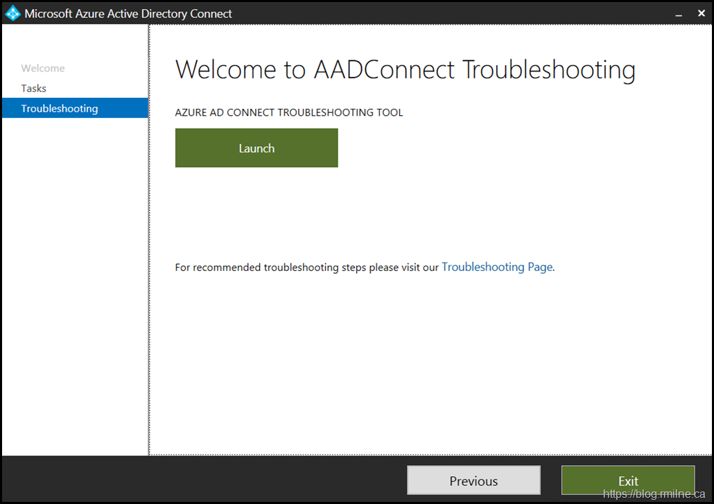Go back with the Previous button
The height and width of the screenshot is (504, 714).
coord(473,480)
